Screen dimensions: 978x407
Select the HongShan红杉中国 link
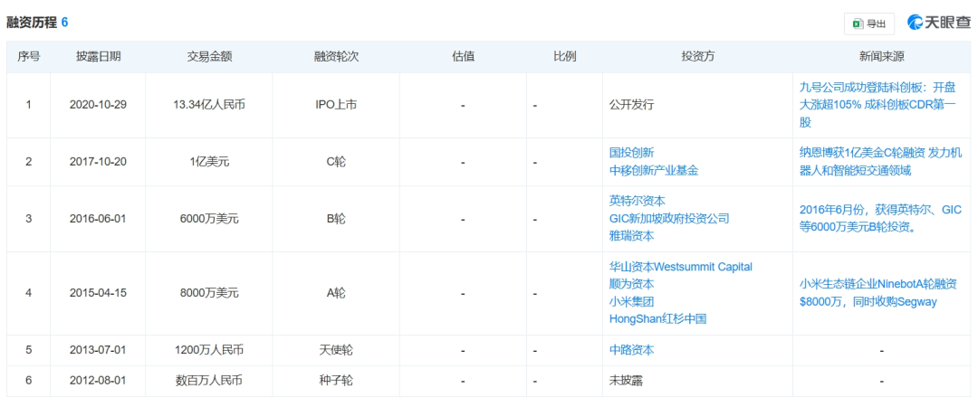click(x=657, y=318)
